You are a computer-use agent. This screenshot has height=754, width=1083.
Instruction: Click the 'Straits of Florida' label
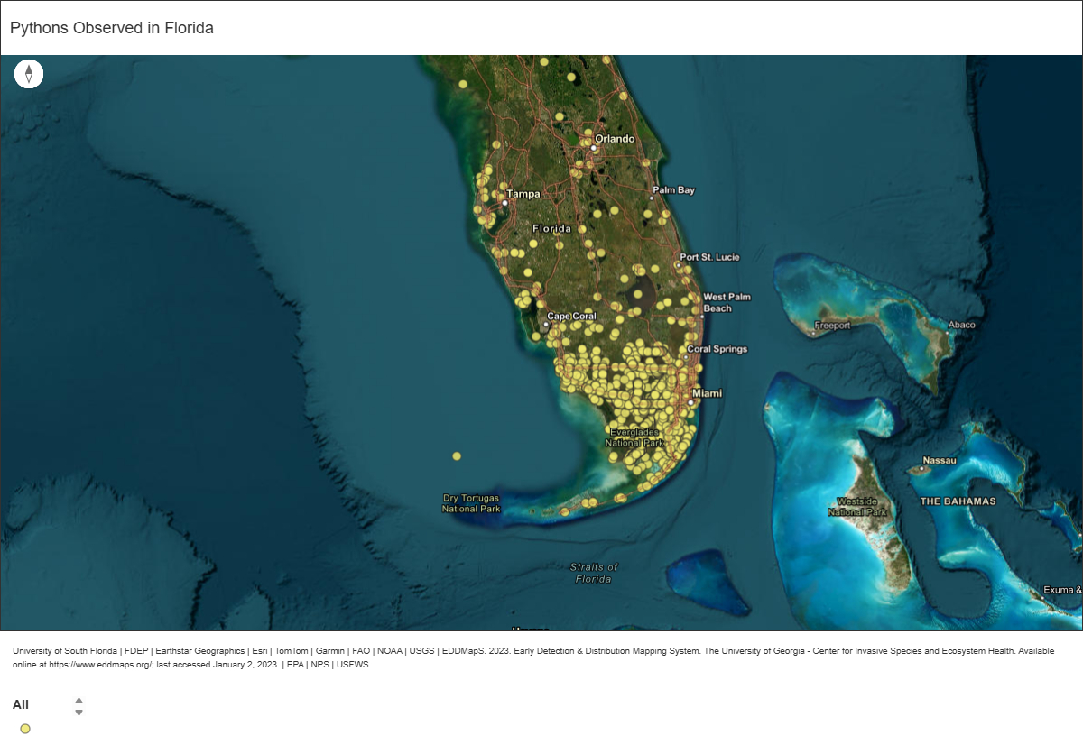[x=594, y=573]
